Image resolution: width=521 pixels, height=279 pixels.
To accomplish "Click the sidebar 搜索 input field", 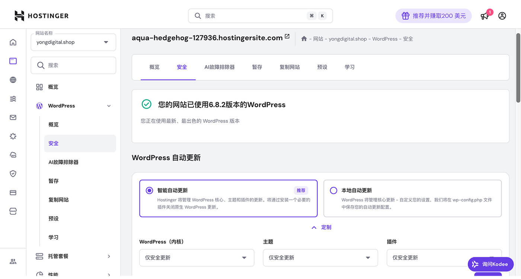I will click(x=73, y=65).
